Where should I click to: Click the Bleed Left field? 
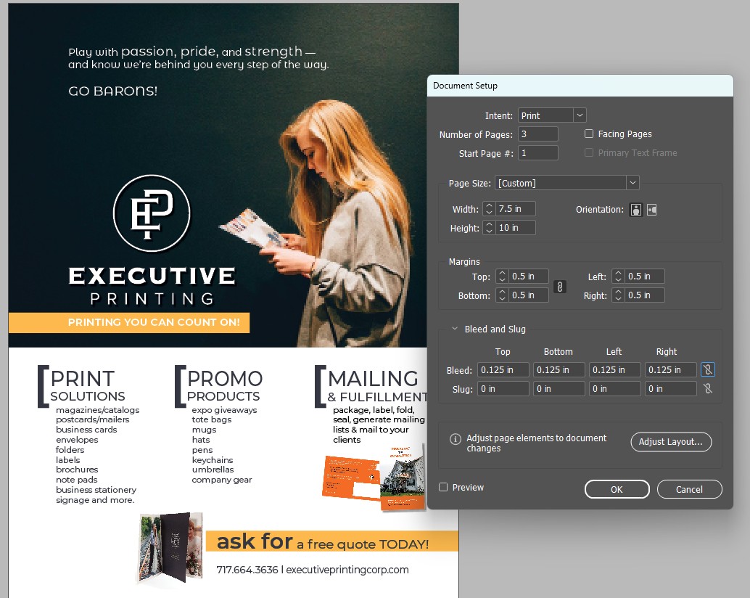pyautogui.click(x=615, y=370)
